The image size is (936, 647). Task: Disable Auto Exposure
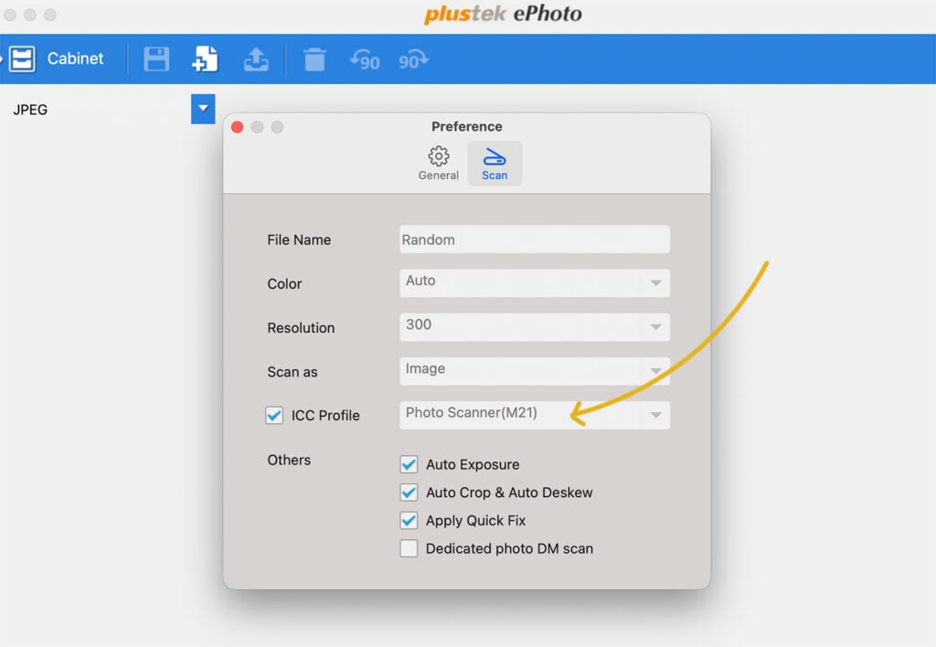[409, 464]
